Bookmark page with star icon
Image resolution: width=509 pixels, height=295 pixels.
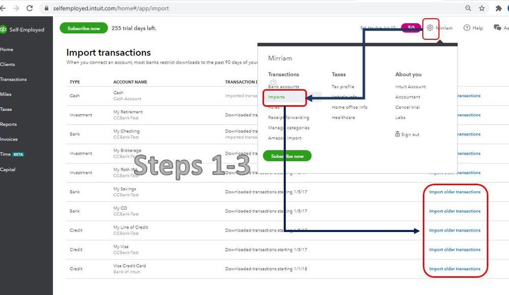click(481, 8)
